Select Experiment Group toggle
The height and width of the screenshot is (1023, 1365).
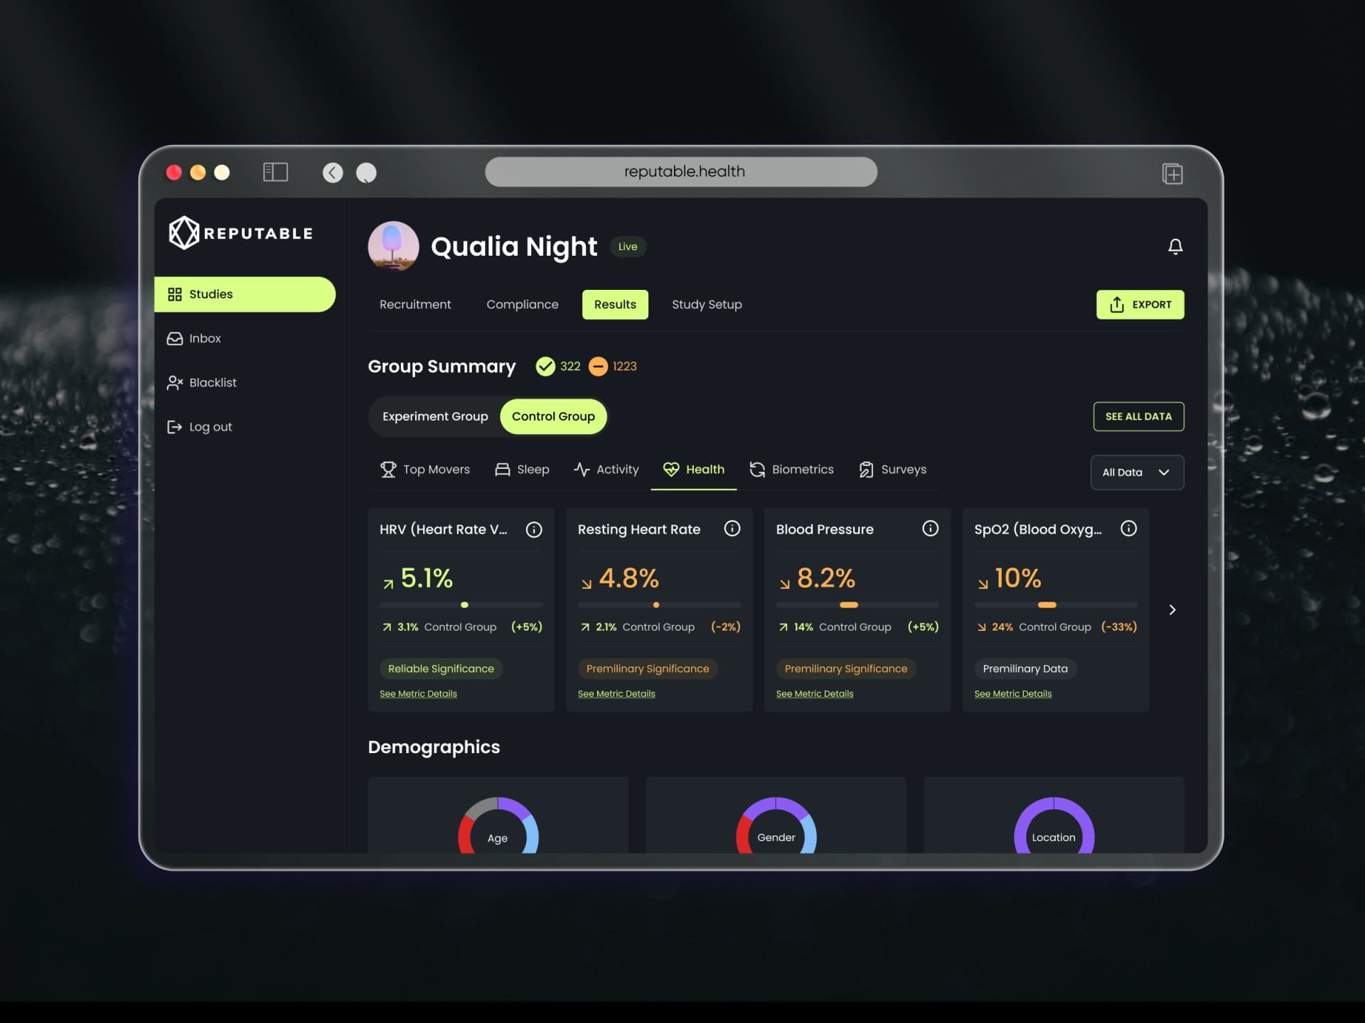pos(435,416)
